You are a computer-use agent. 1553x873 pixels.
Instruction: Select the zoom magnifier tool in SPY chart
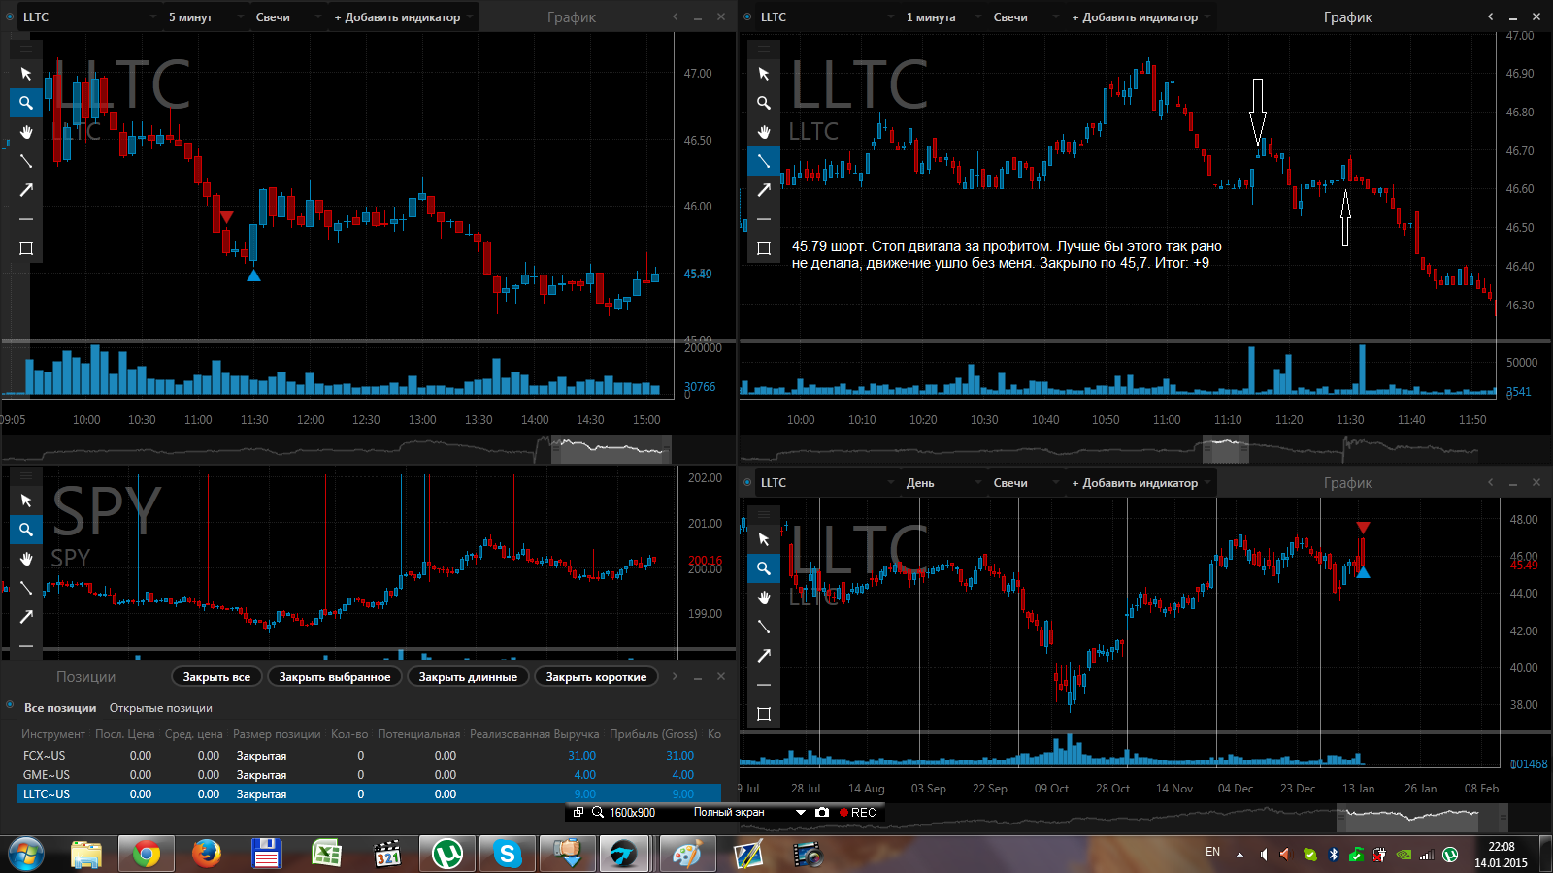[26, 530]
